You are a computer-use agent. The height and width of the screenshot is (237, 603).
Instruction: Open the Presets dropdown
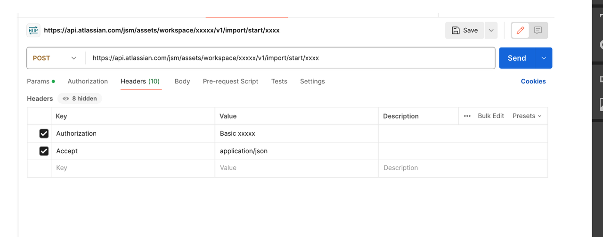(x=527, y=116)
